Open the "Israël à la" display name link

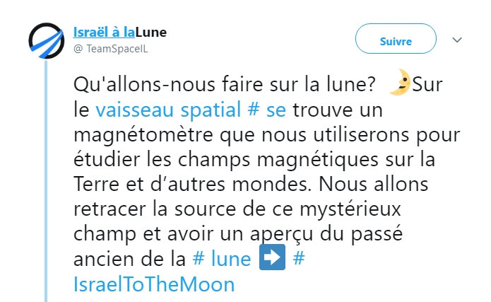(x=104, y=33)
